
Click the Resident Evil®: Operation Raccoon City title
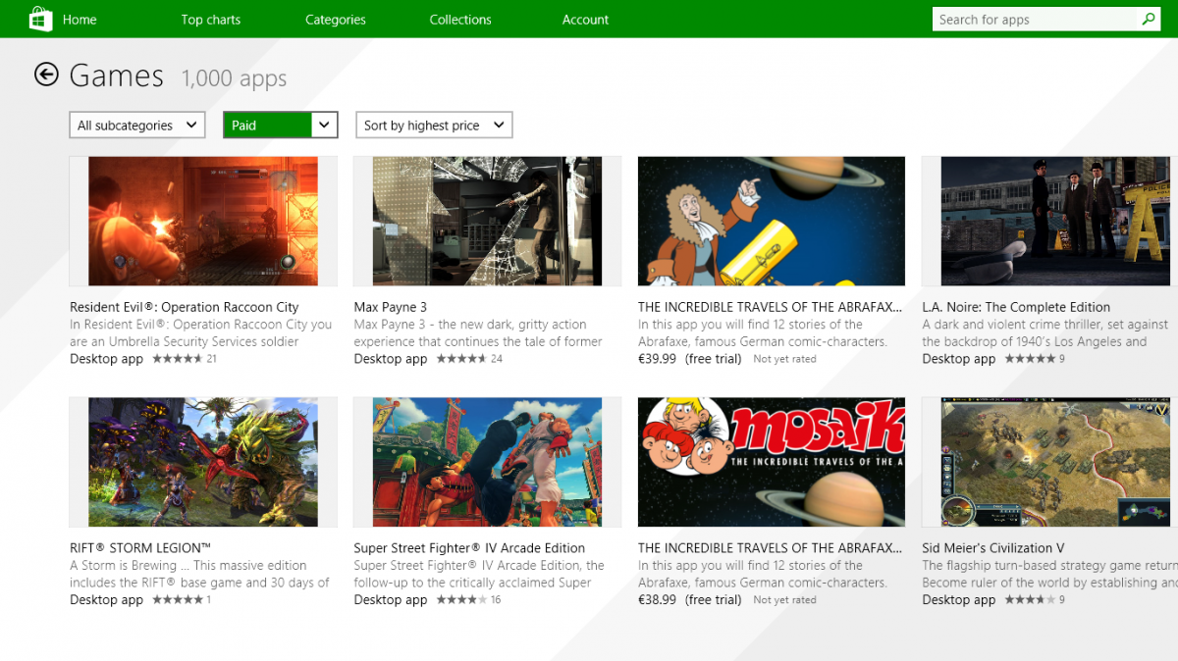[185, 307]
